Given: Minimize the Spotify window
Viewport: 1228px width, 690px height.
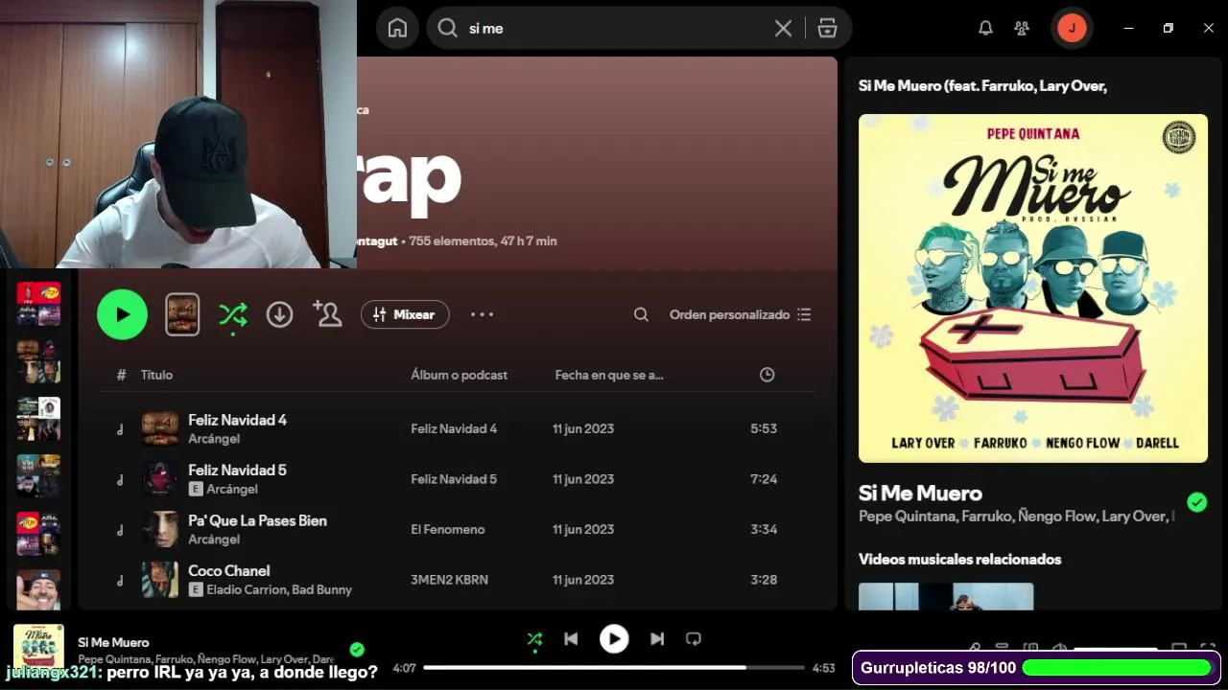Looking at the screenshot, I should coord(1128,28).
